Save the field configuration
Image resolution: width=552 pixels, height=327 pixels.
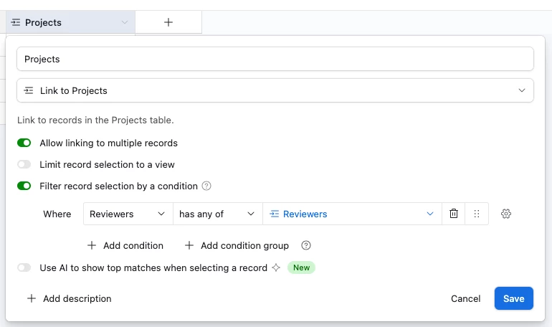513,298
